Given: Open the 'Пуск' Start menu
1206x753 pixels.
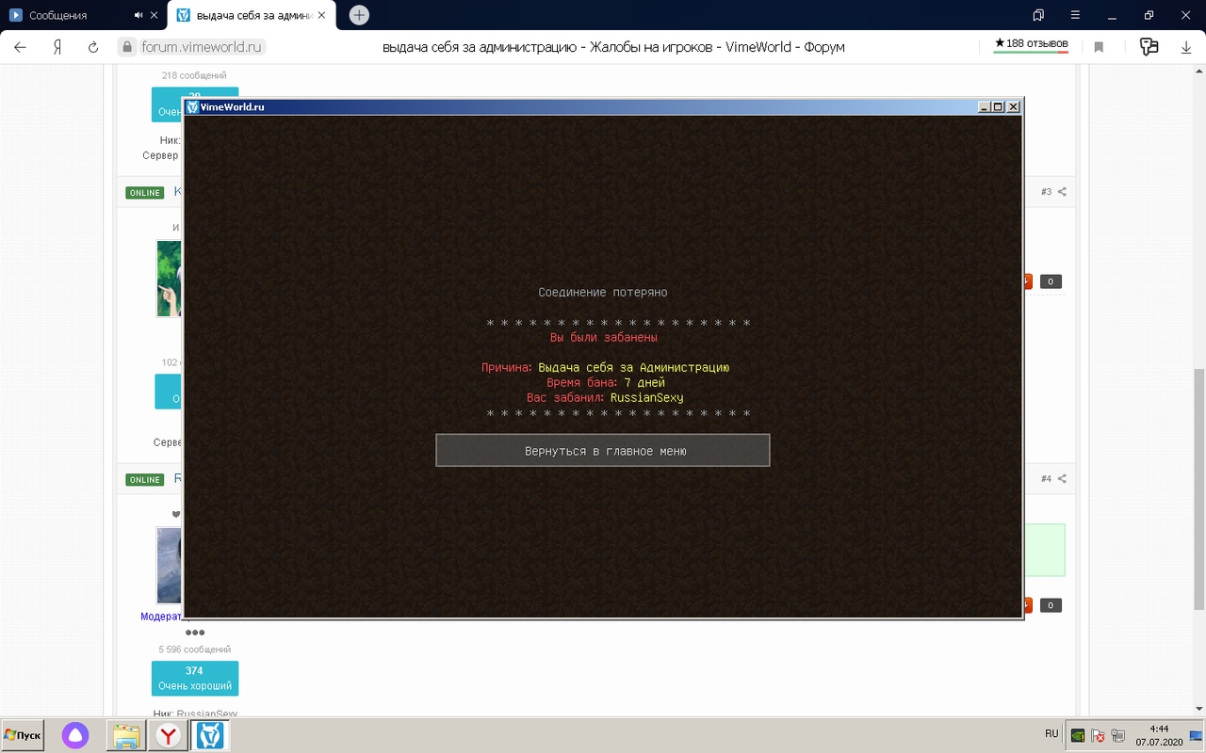Looking at the screenshot, I should 23,735.
